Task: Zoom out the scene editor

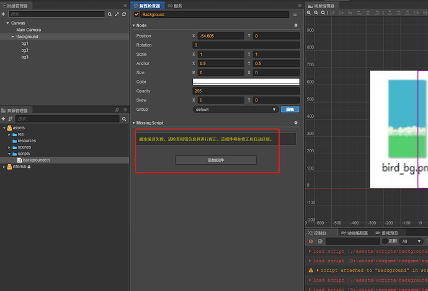Action: click(x=316, y=12)
